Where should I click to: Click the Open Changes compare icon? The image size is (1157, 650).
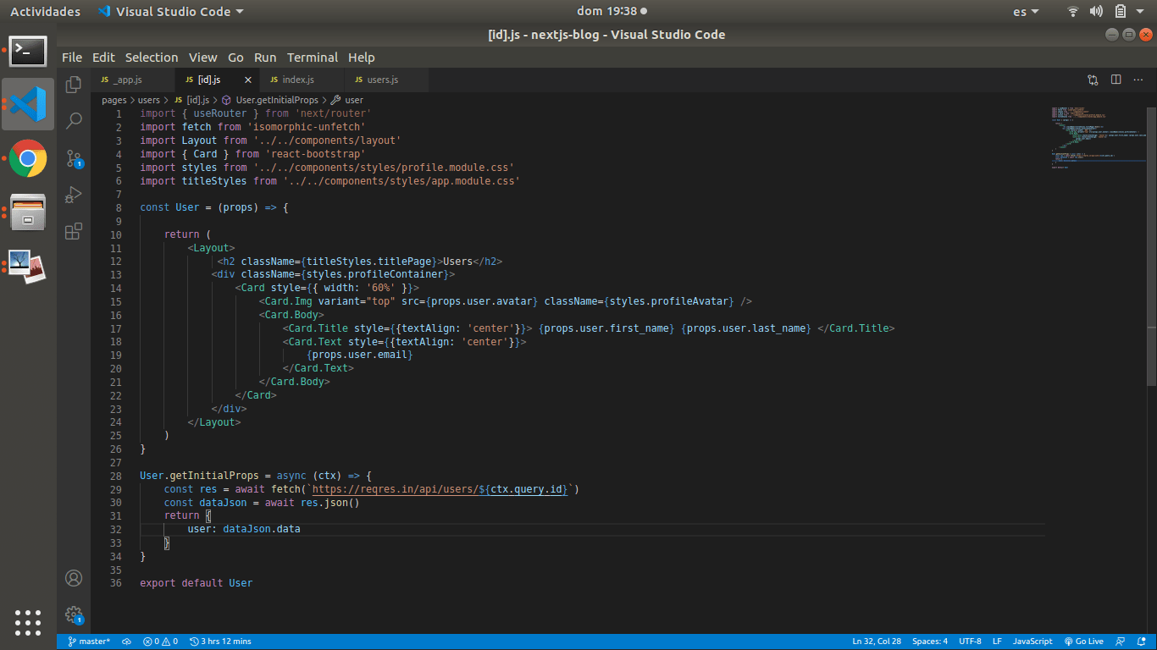point(1093,80)
